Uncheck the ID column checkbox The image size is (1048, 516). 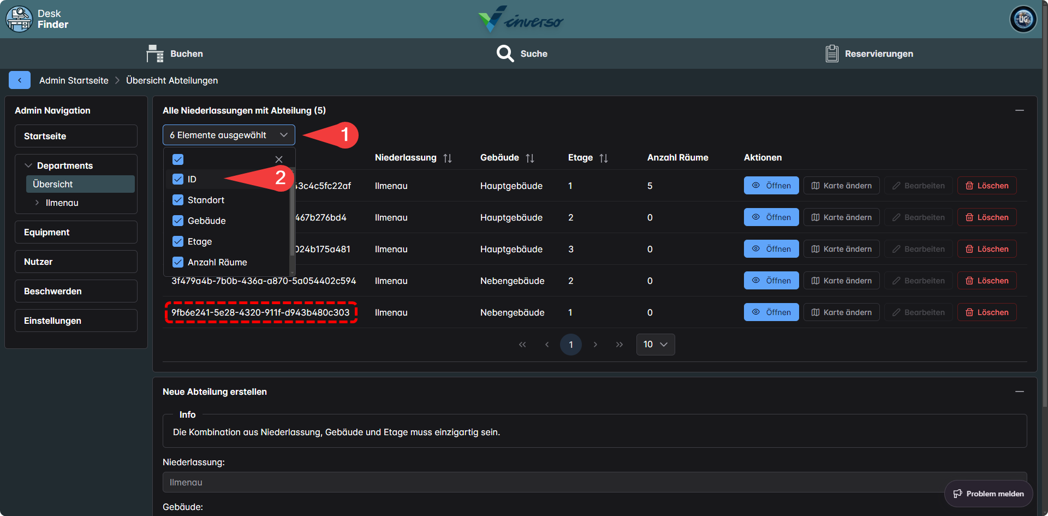coord(178,179)
